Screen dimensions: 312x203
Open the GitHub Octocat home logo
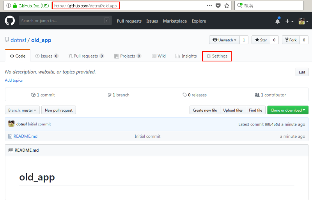(10, 21)
